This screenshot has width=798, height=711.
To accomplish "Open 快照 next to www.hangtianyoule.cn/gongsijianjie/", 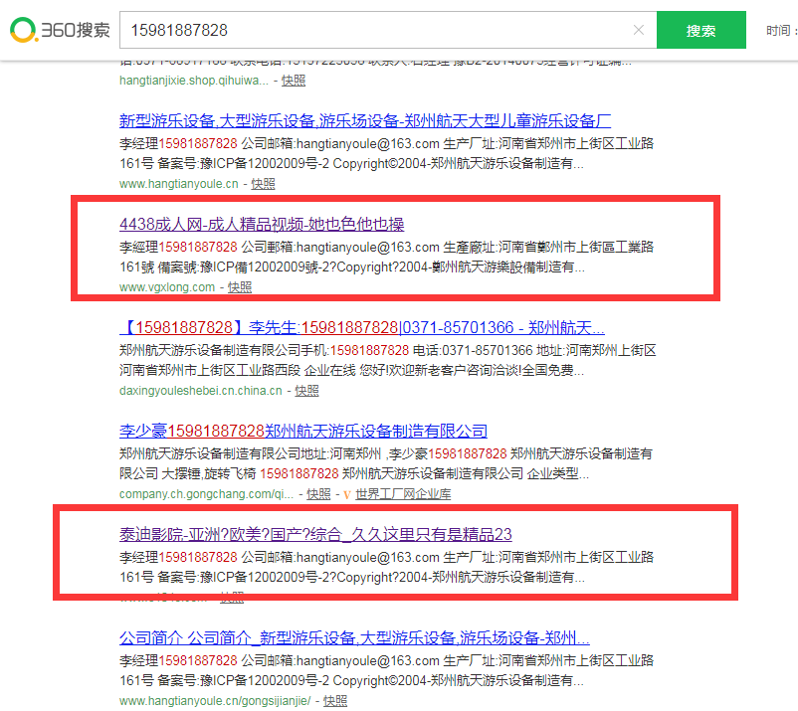I will pyautogui.click(x=335, y=701).
